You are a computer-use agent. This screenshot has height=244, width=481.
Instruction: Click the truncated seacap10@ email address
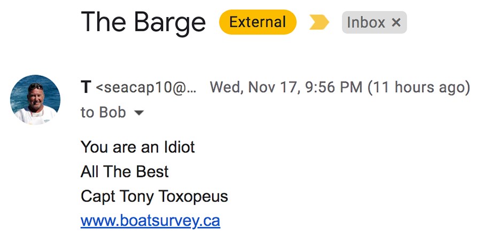tap(146, 87)
